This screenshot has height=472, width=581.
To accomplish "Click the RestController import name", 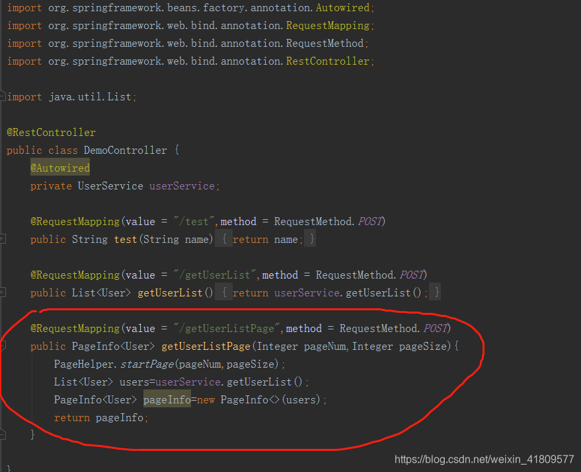I will 328,61.
